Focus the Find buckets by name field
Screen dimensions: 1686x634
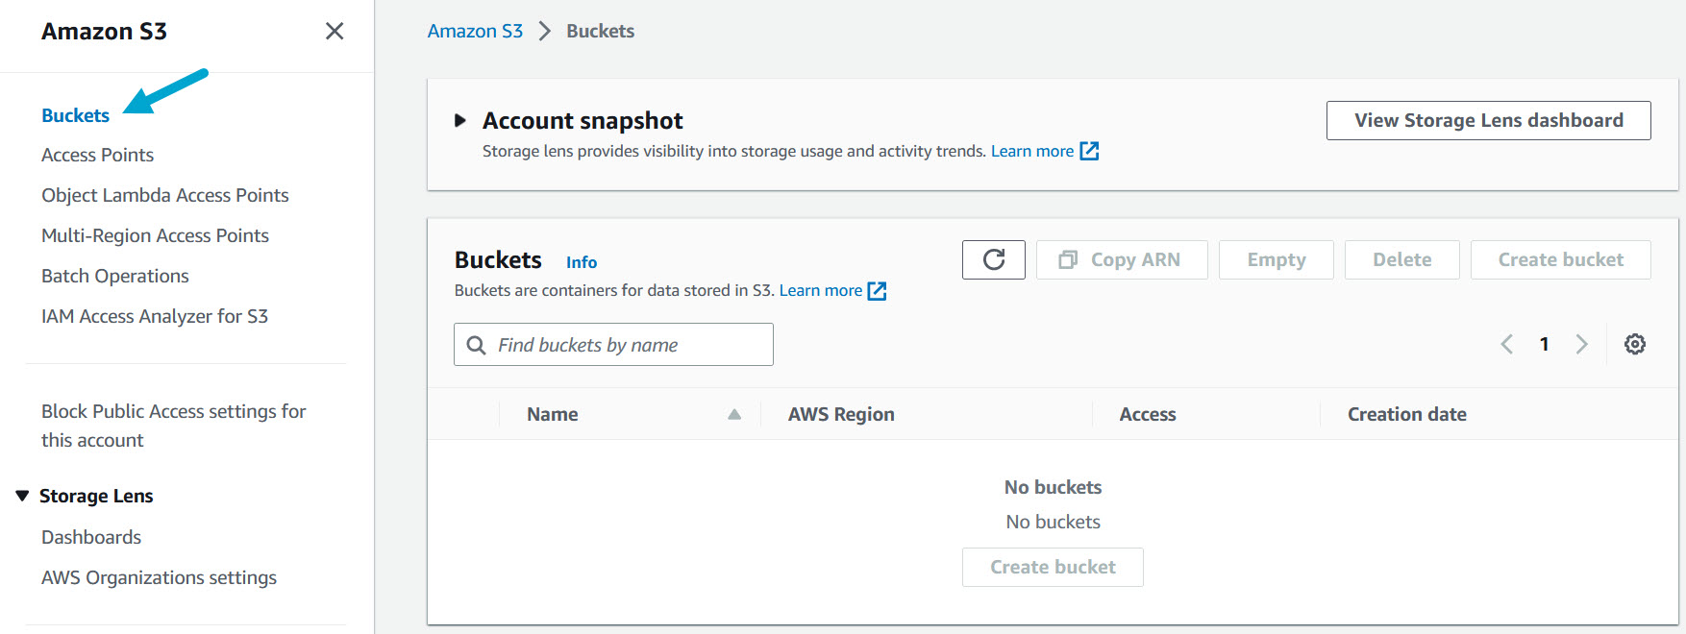coord(625,345)
